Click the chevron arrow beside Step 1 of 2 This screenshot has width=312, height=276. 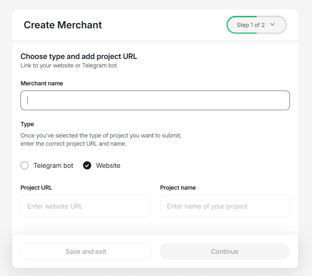coord(273,24)
